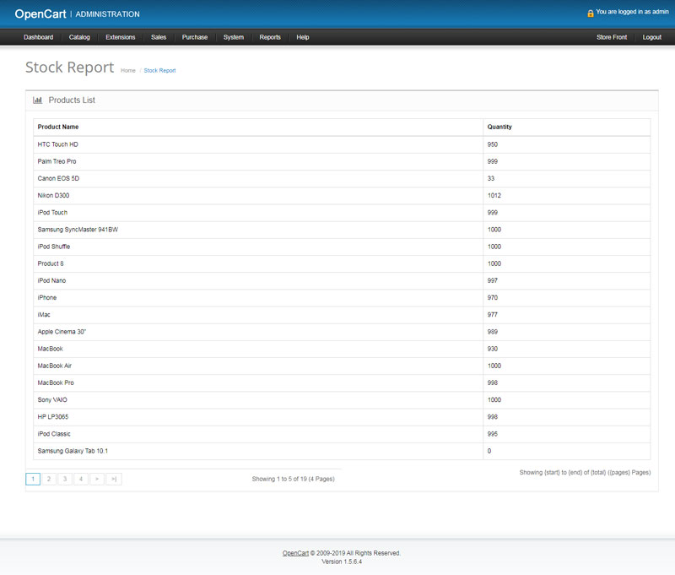Open the Reports menu

tap(270, 37)
